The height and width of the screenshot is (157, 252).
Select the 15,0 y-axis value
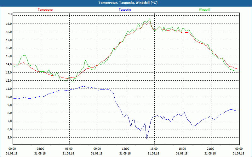tap(9, 56)
